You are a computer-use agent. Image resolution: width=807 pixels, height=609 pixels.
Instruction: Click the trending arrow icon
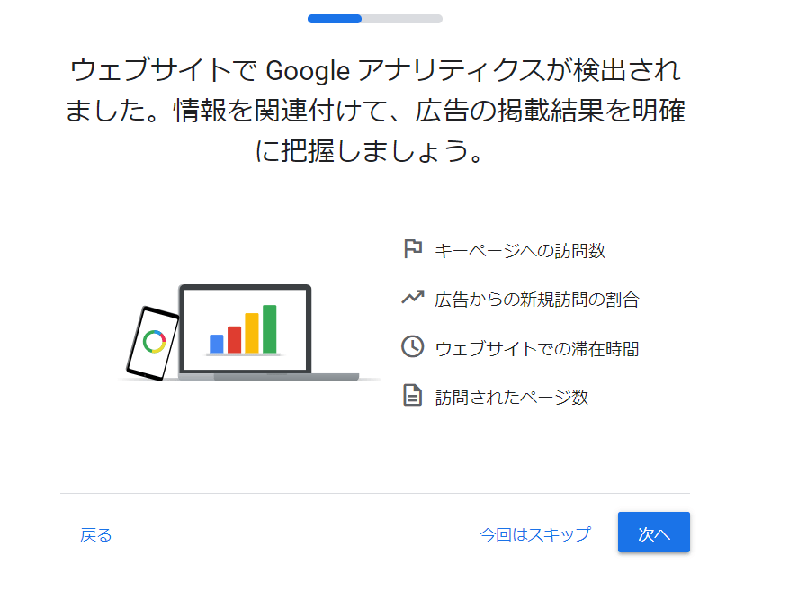point(413,297)
